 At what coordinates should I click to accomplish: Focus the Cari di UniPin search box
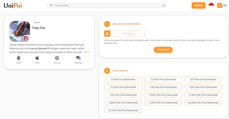click(x=107, y=5)
